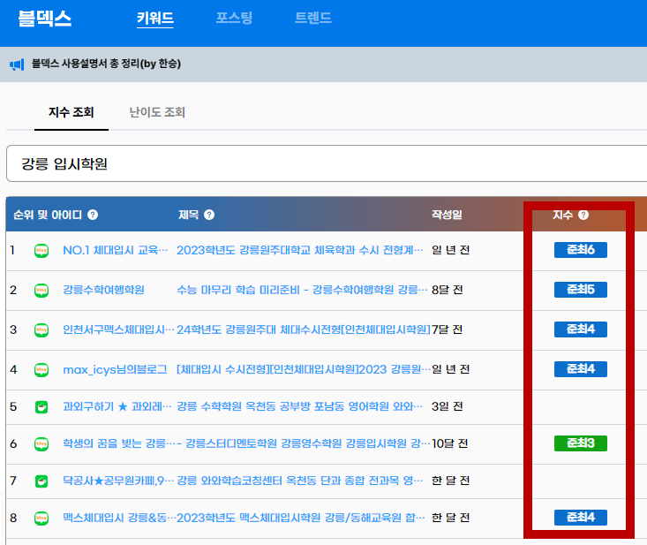Click the green 준최3 index badge
647x545 pixels.
point(581,443)
